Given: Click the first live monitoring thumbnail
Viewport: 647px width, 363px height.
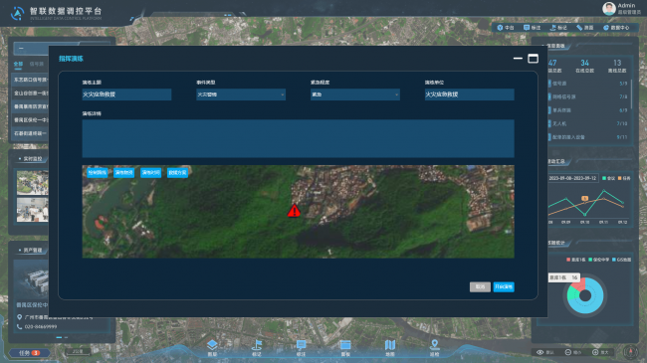Looking at the screenshot, I should click(33, 183).
